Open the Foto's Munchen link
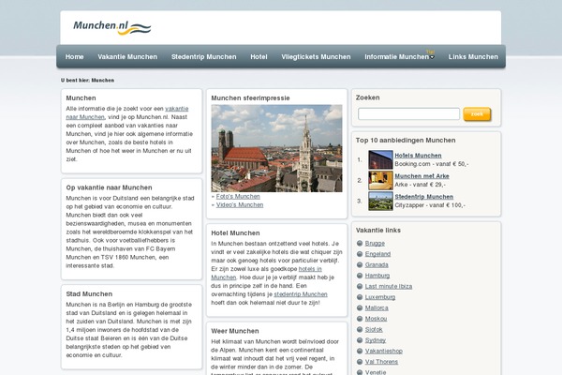Image resolution: width=562 pixels, height=375 pixels. [x=238, y=196]
